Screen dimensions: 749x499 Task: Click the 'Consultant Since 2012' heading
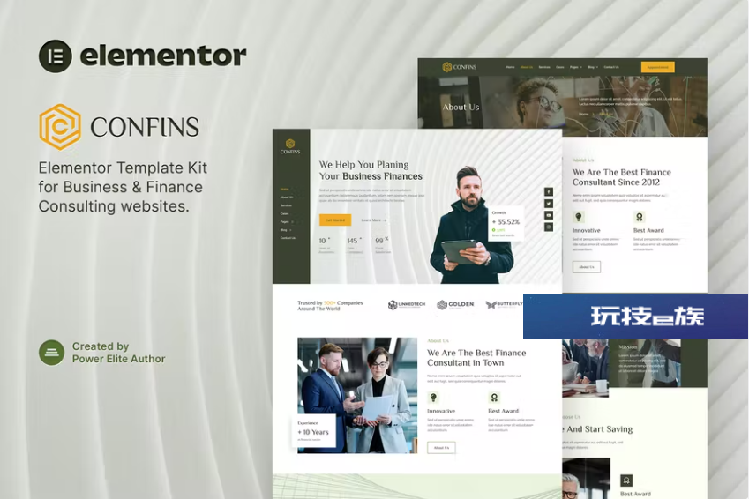[x=622, y=177]
